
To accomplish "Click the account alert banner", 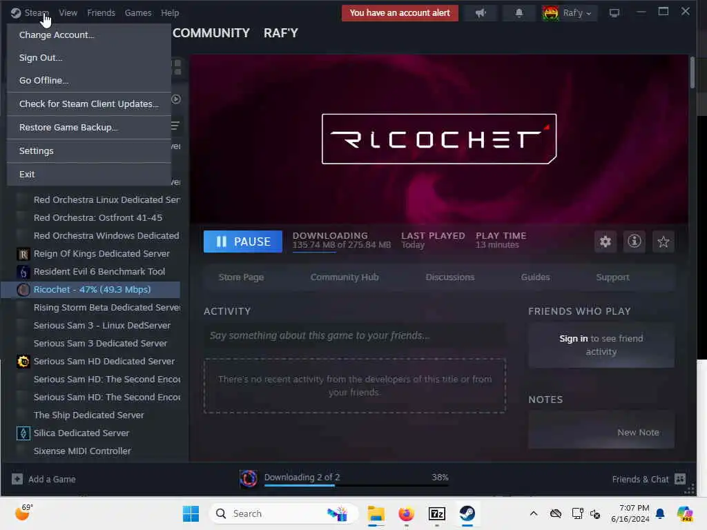I will [x=400, y=13].
